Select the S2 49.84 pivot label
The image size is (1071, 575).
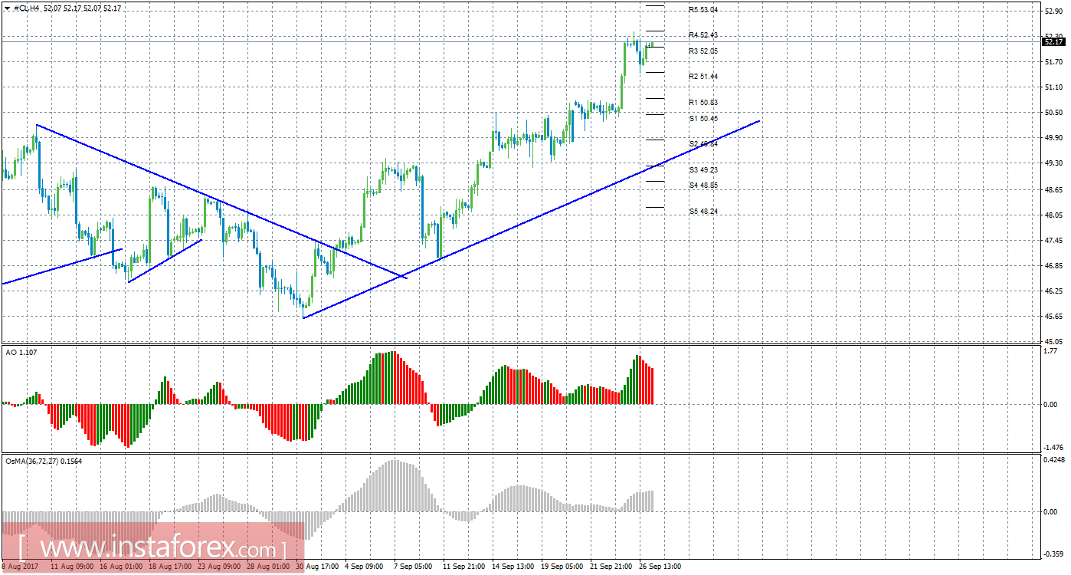click(x=703, y=144)
